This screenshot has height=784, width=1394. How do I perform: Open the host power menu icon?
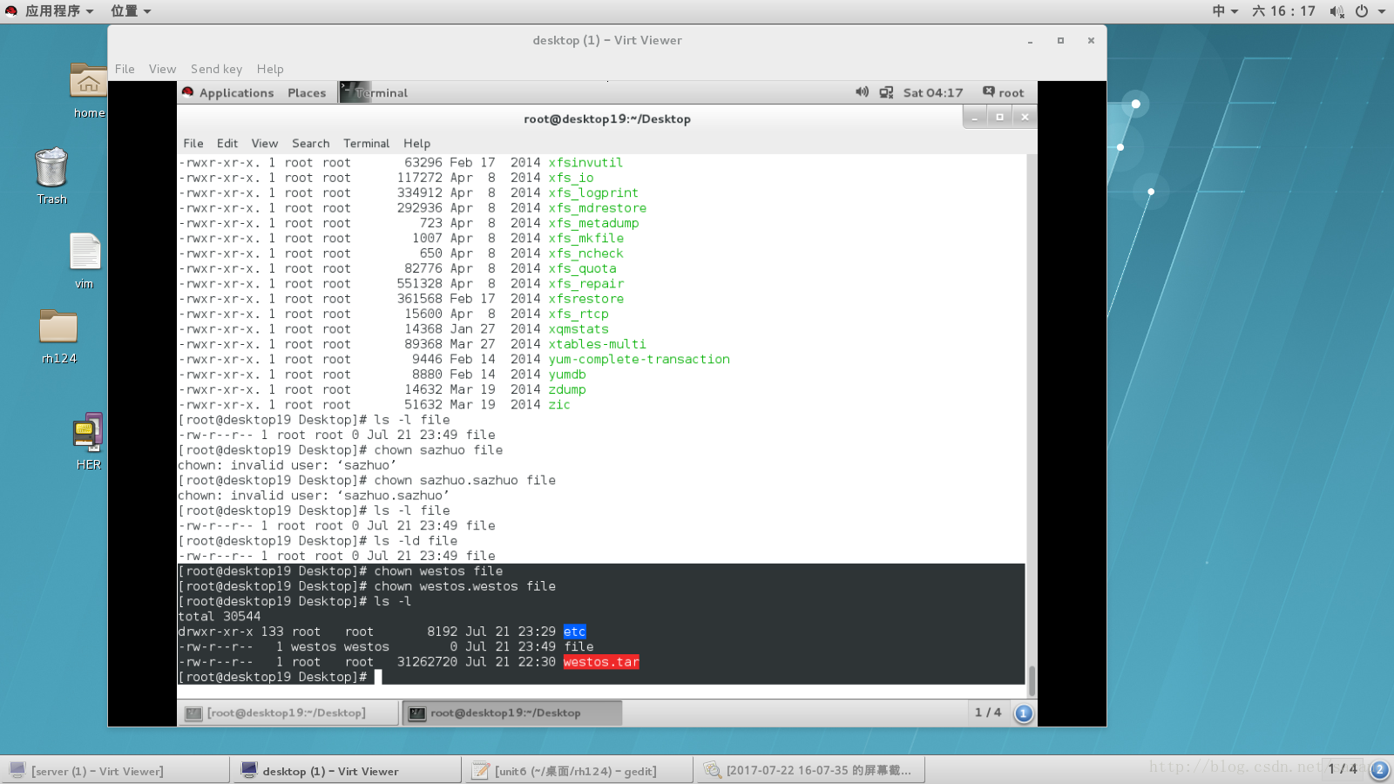click(1362, 11)
